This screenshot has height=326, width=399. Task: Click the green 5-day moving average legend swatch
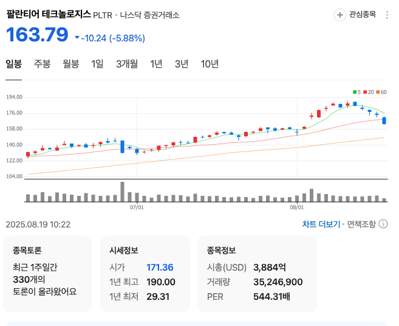click(x=355, y=92)
